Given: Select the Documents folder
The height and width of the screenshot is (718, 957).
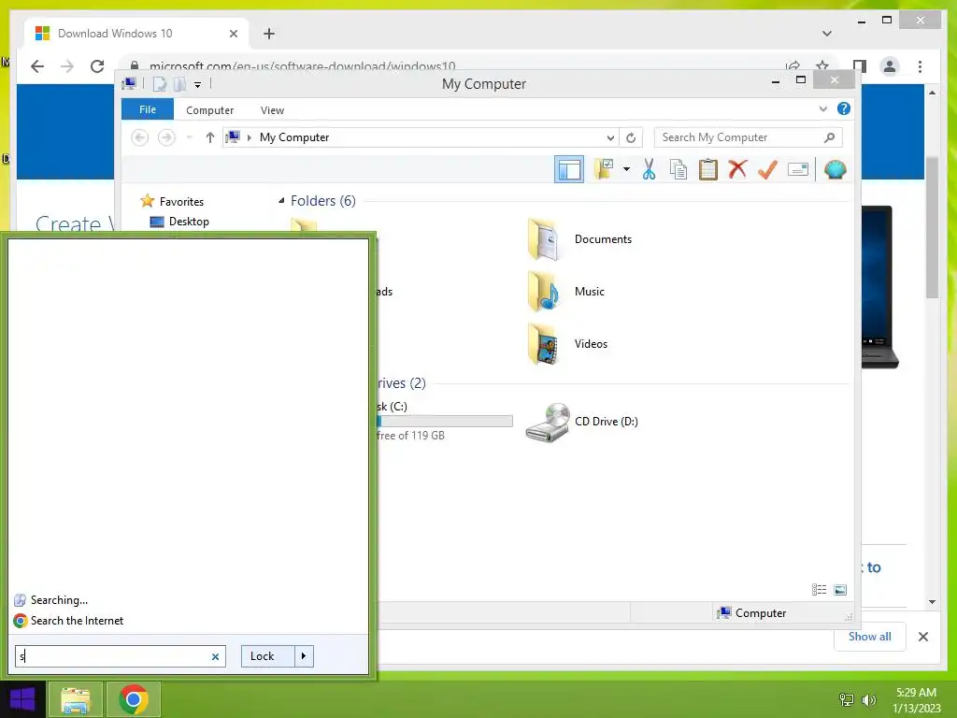Looking at the screenshot, I should pyautogui.click(x=580, y=239).
